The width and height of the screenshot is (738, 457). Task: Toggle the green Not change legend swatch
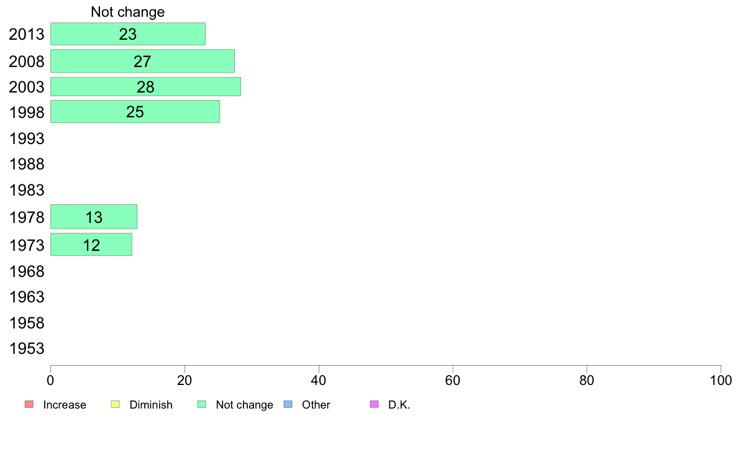pyautogui.click(x=202, y=404)
